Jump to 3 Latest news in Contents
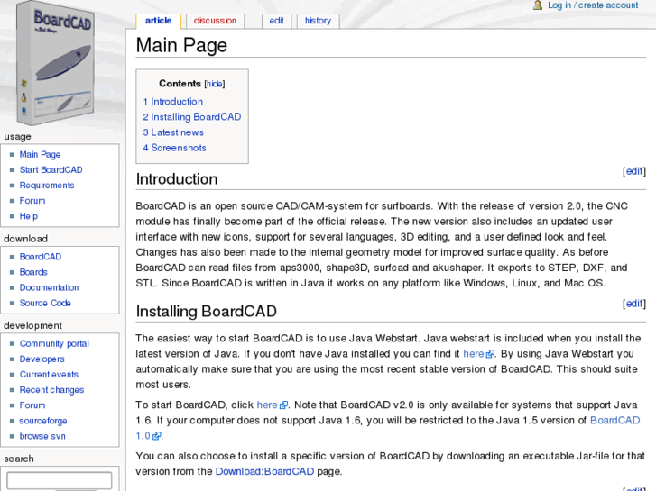Image resolution: width=656 pixels, height=491 pixels. pos(173,132)
